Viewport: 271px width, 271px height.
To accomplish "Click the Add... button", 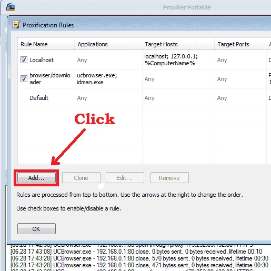I will (x=36, y=178).
